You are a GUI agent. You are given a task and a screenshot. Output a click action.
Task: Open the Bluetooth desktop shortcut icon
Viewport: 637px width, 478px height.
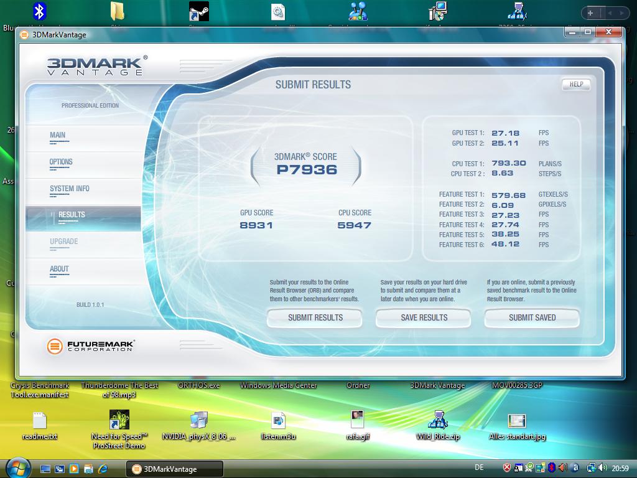39,11
